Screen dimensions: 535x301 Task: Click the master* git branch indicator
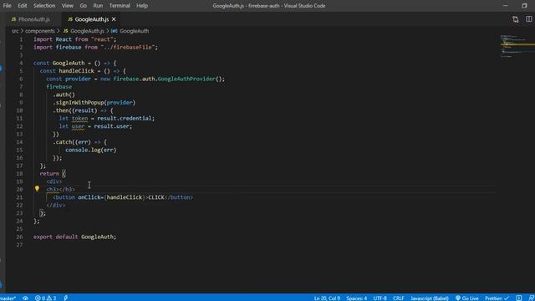click(x=8, y=298)
